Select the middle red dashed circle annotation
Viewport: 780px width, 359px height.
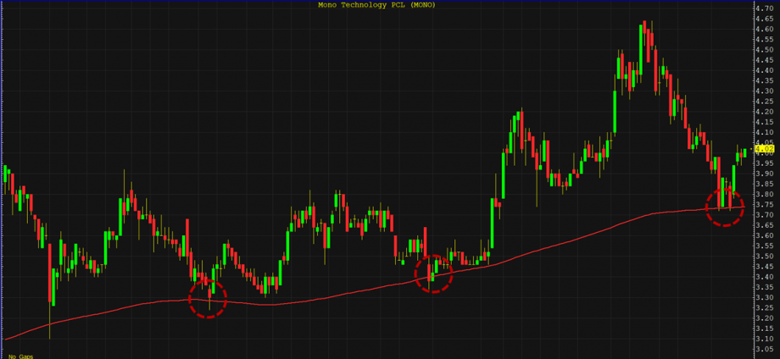(433, 273)
